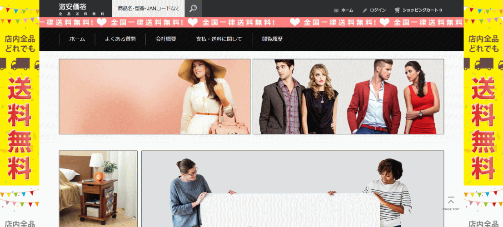Click the pencil icon beside ログイン
Image resolution: width=503 pixels, height=227 pixels.
[x=364, y=10]
